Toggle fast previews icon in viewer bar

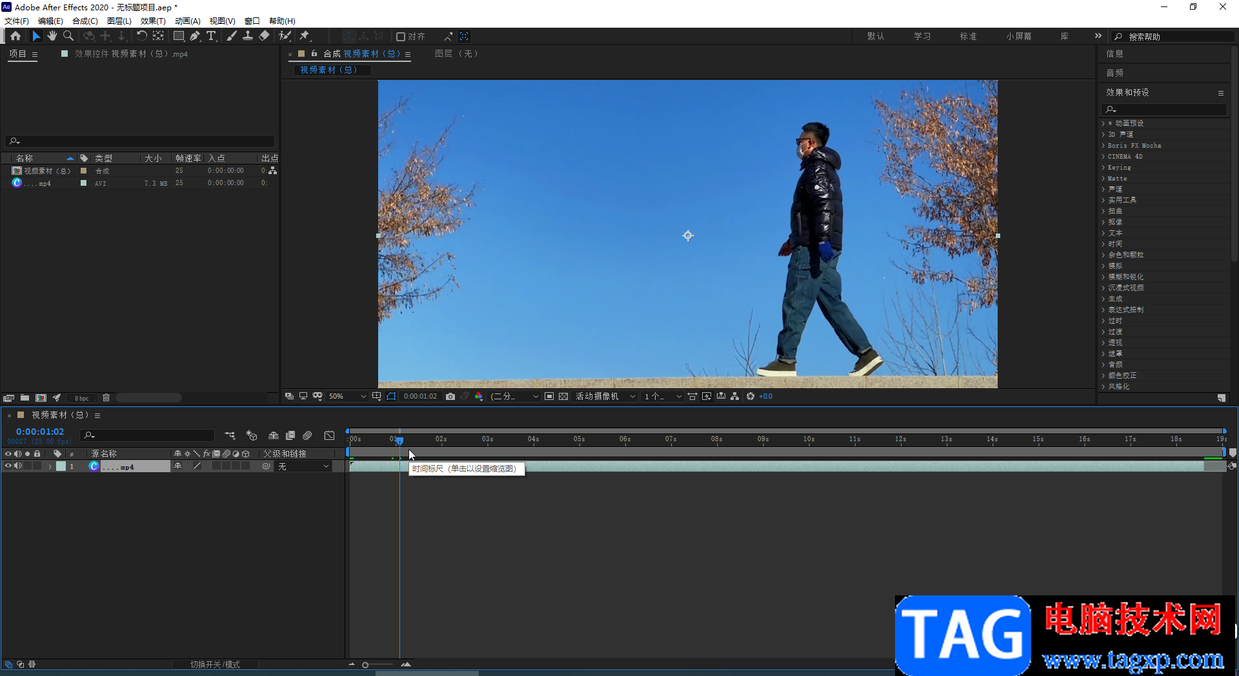(707, 397)
